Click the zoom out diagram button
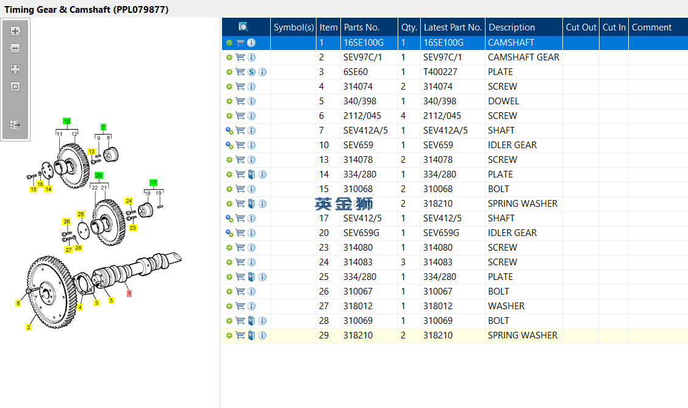This screenshot has height=408, width=688. [x=15, y=48]
